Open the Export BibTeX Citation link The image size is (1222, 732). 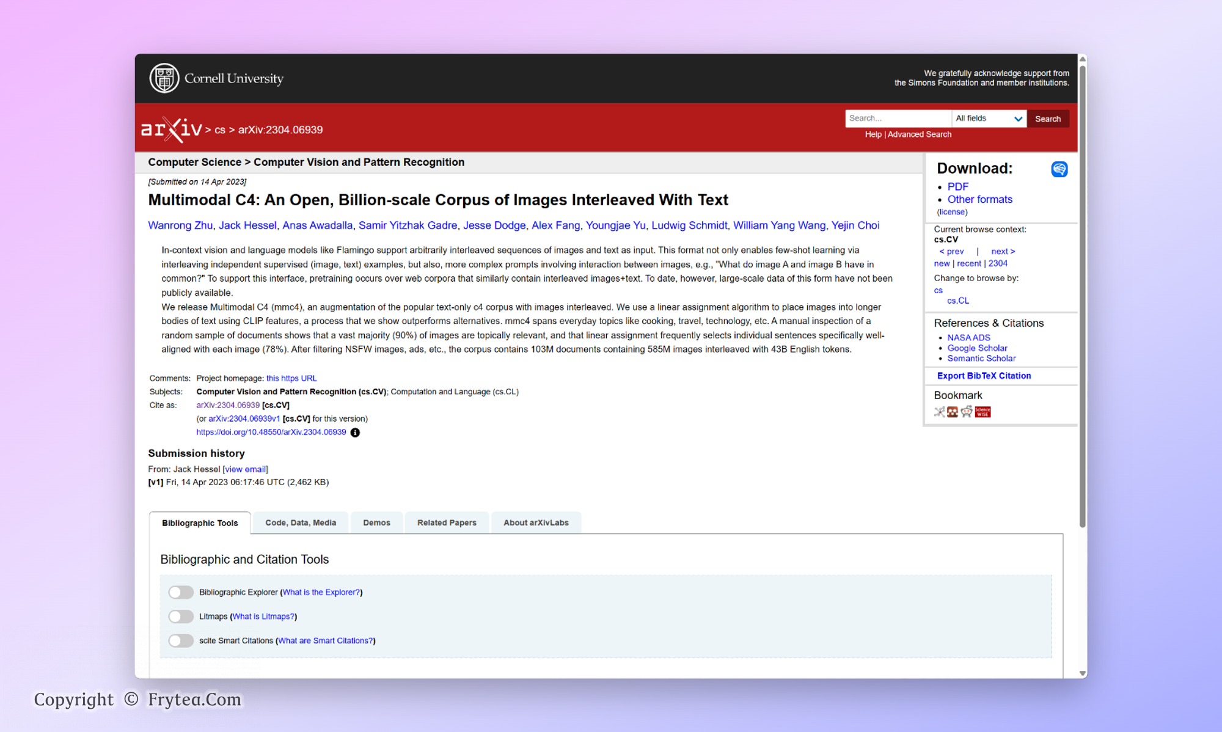coord(984,376)
